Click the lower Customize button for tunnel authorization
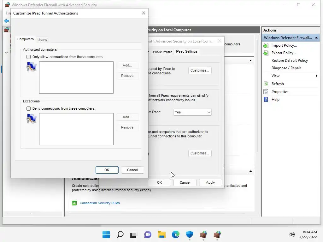Viewport: 323px width, 242px height. (x=200, y=153)
